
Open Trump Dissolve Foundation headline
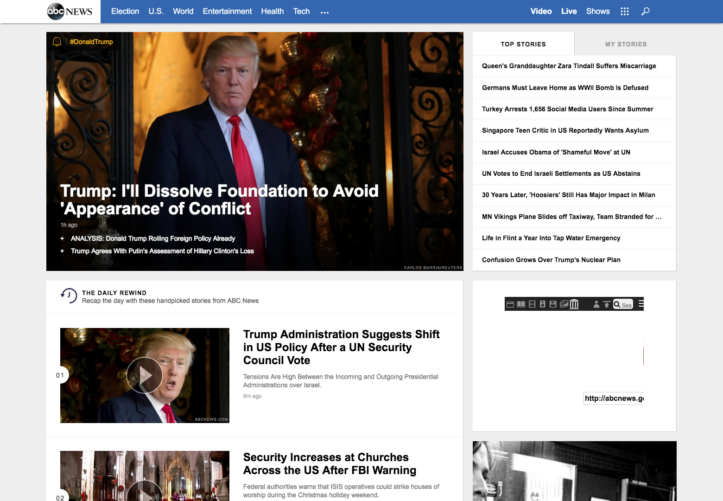[x=219, y=199]
